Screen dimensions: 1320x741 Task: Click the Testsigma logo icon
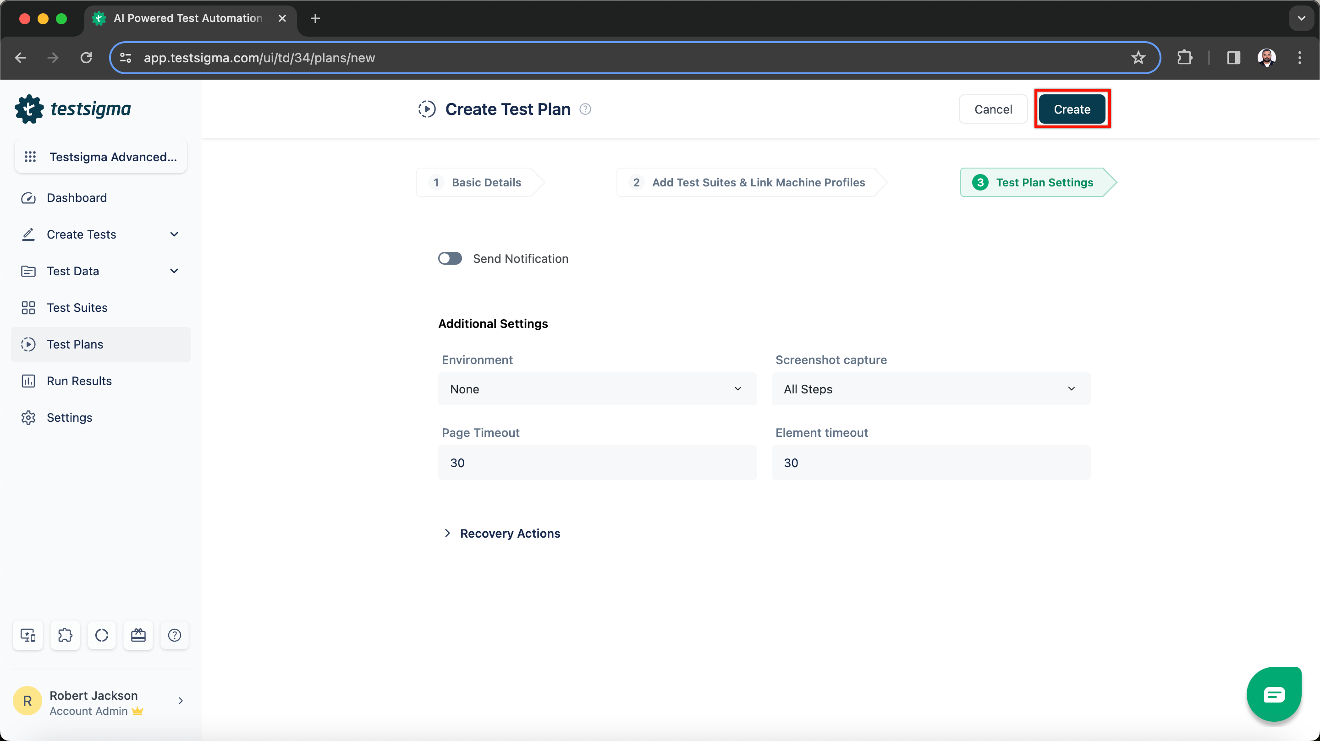coord(29,109)
